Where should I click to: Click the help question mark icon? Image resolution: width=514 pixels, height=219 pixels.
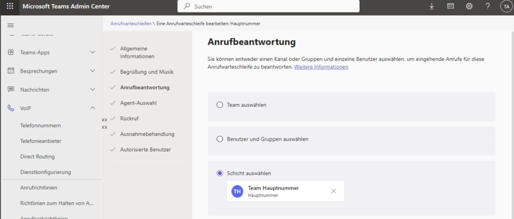[487, 6]
